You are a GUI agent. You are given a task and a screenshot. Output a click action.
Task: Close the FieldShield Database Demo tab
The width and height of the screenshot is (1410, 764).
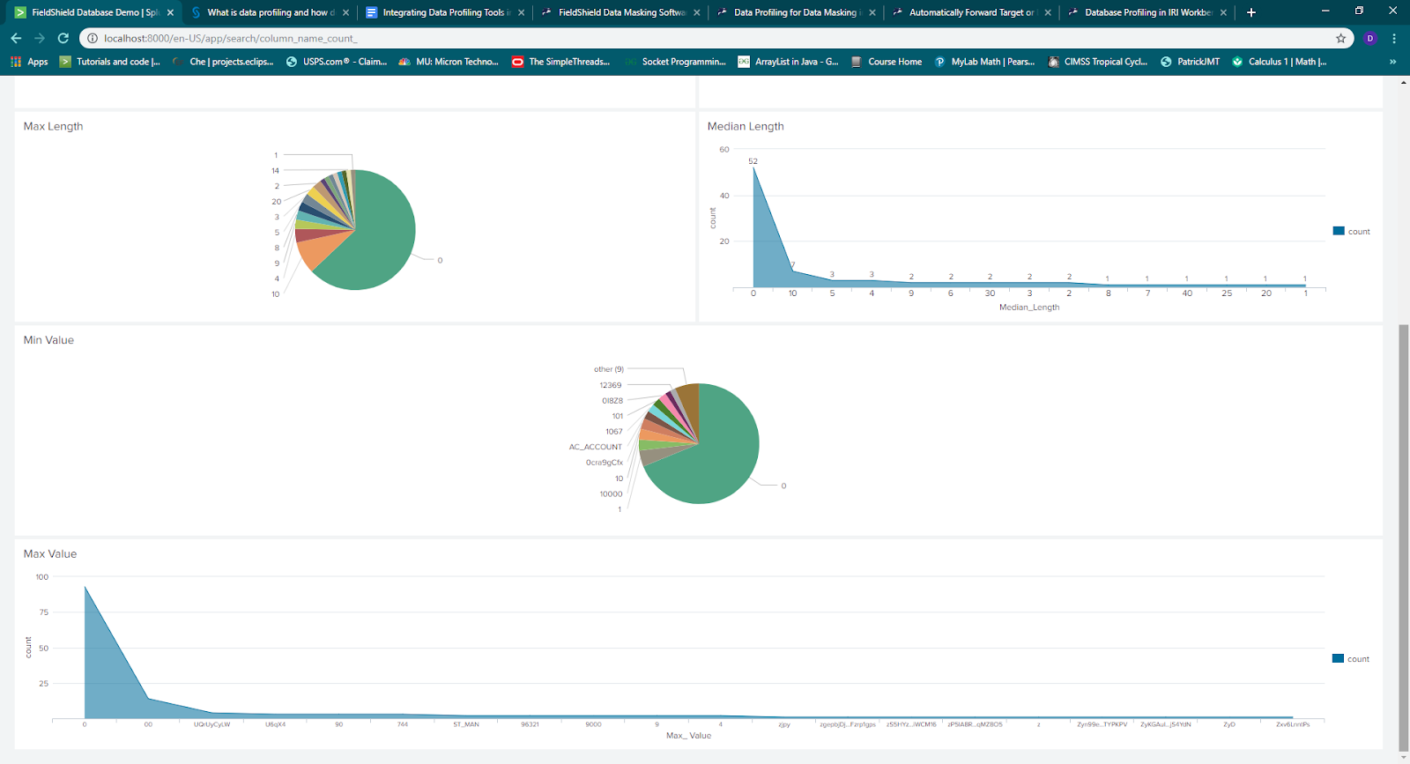click(171, 12)
